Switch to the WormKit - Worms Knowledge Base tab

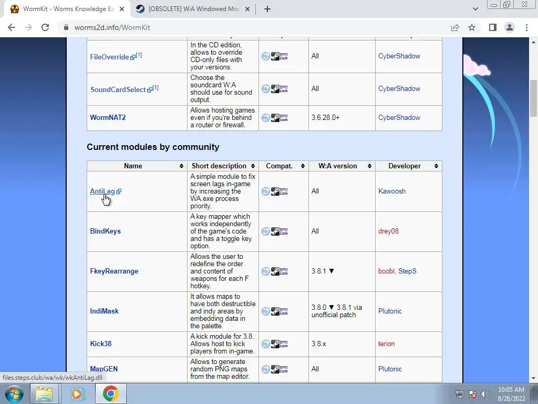pyautogui.click(x=67, y=9)
